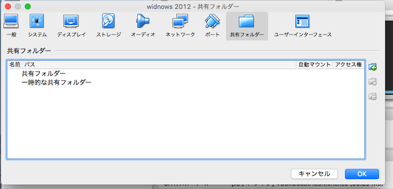Add a new shared folder with plus icon

[373, 67]
